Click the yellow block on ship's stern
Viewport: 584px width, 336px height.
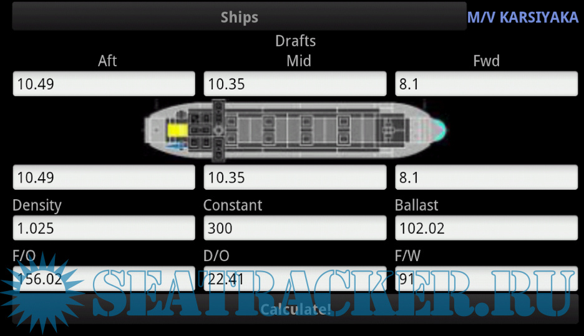pyautogui.click(x=177, y=131)
